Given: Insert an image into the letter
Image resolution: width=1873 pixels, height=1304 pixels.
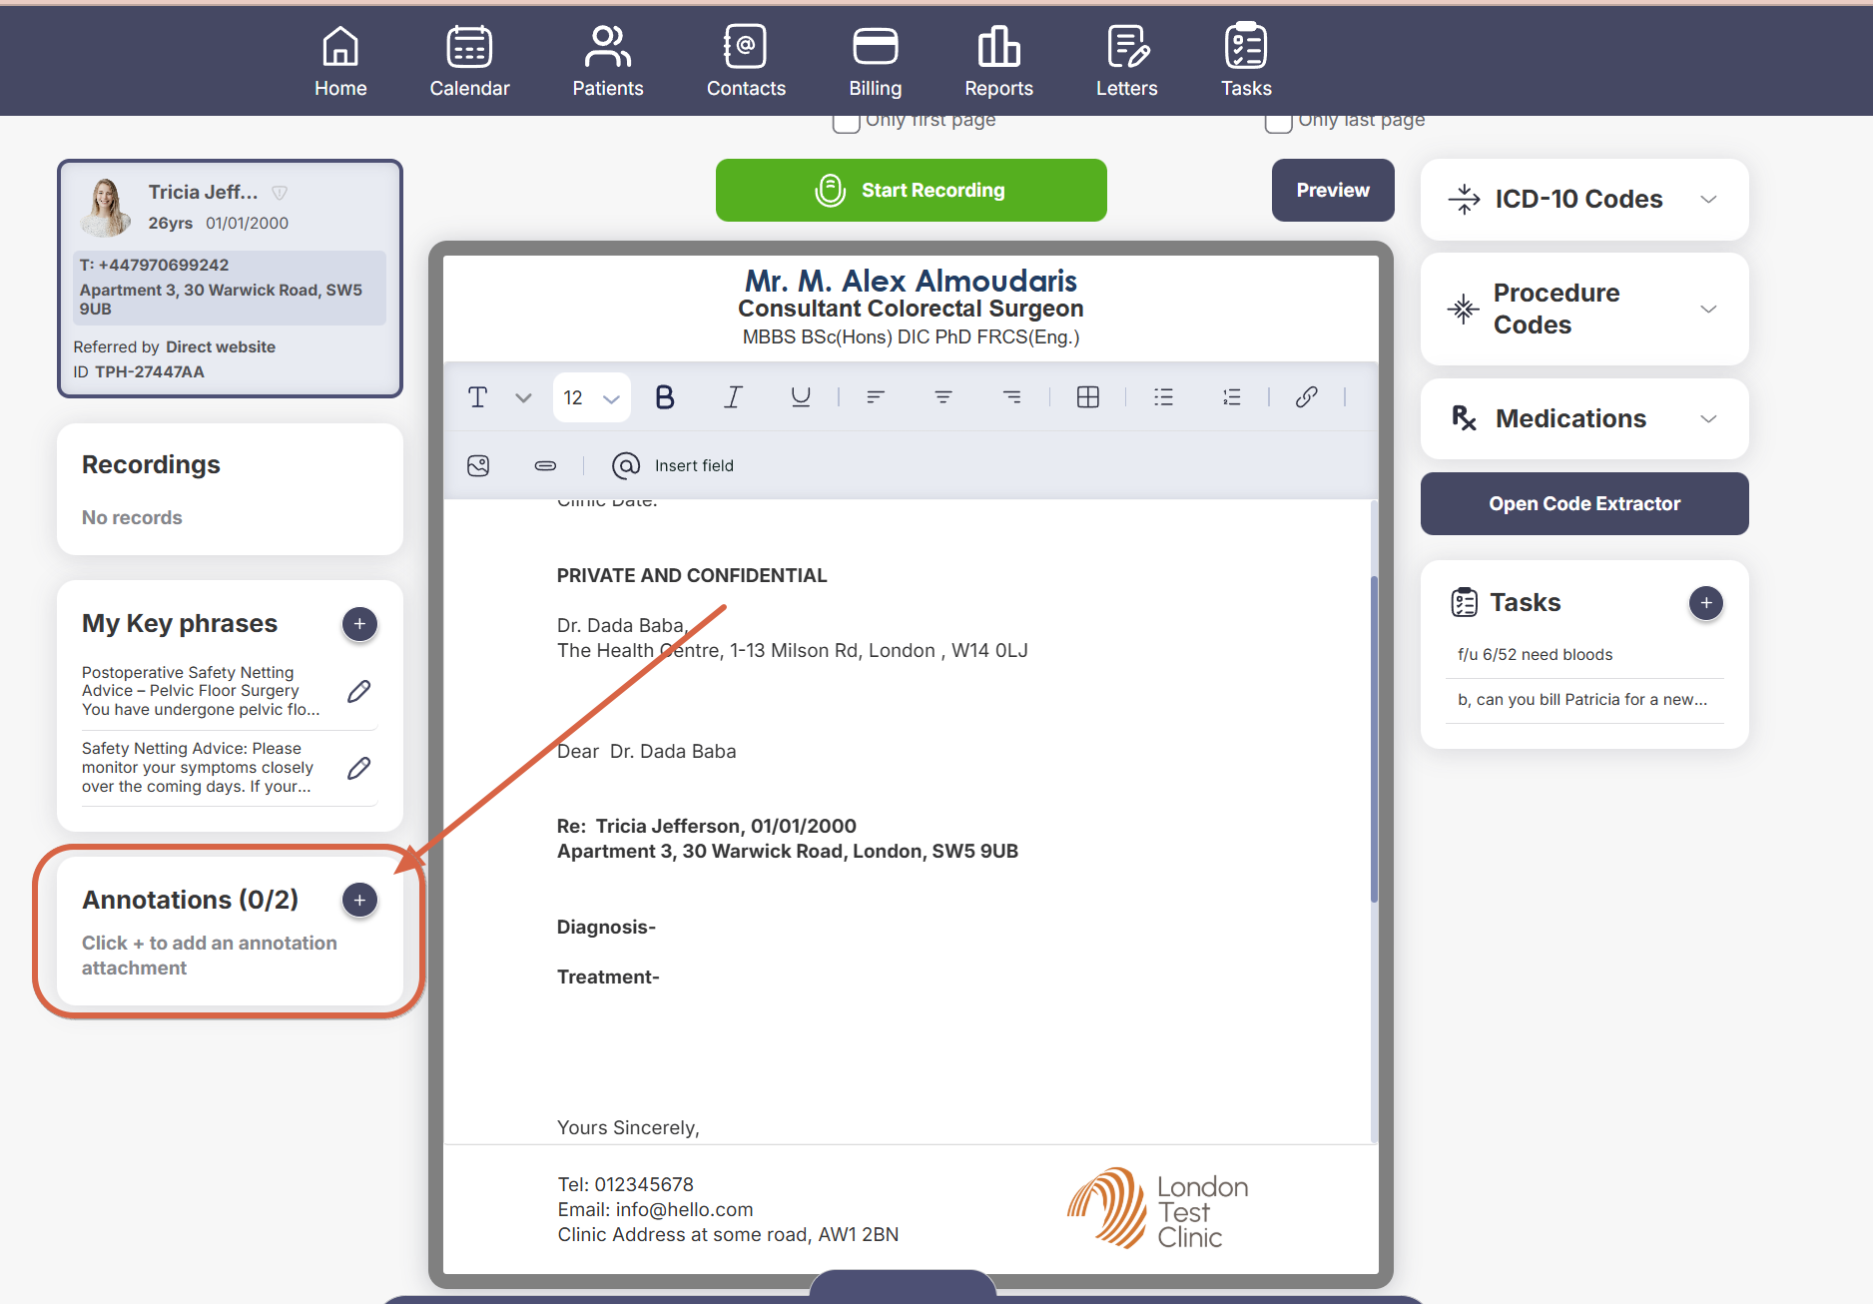Looking at the screenshot, I should [x=478, y=465].
